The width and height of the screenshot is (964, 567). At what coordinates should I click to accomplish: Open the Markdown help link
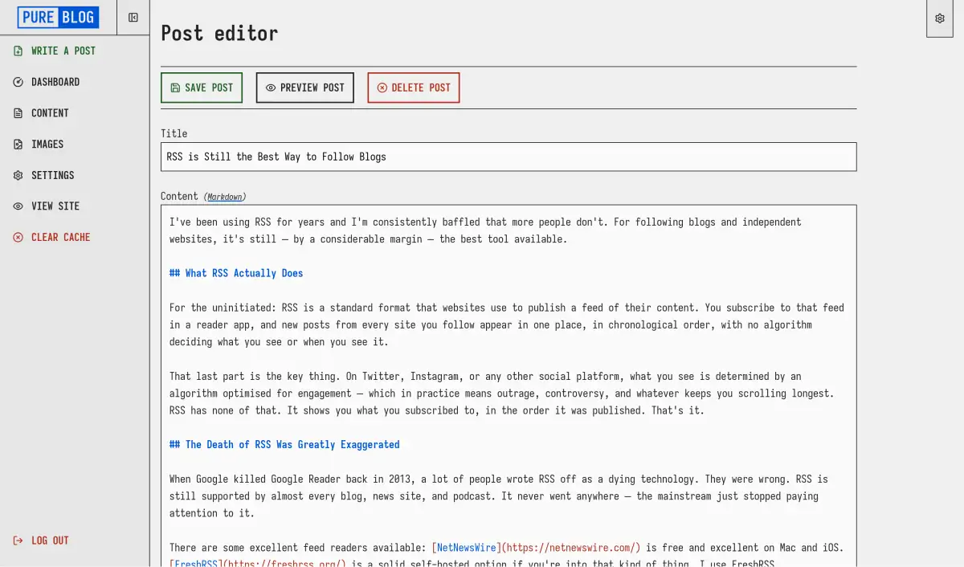click(225, 197)
